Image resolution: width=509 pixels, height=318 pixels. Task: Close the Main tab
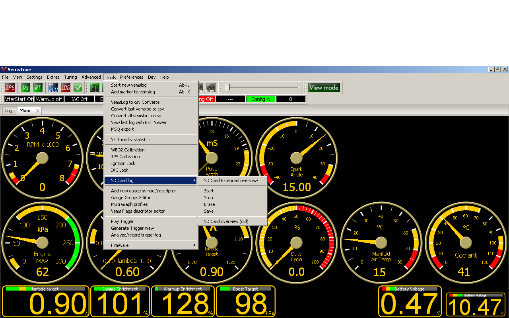pos(38,111)
